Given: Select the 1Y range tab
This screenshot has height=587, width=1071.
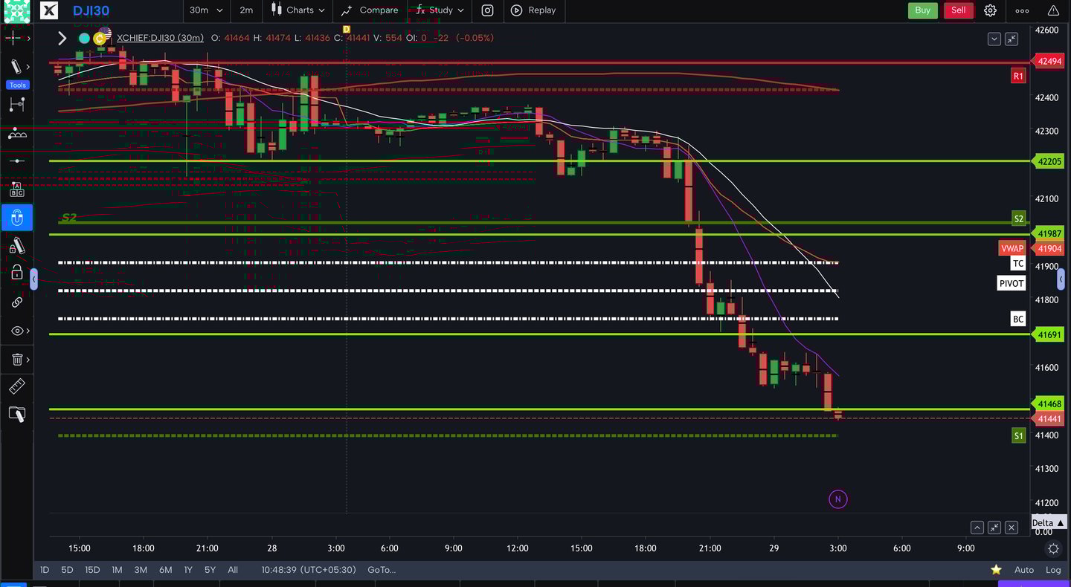Looking at the screenshot, I should 188,570.
